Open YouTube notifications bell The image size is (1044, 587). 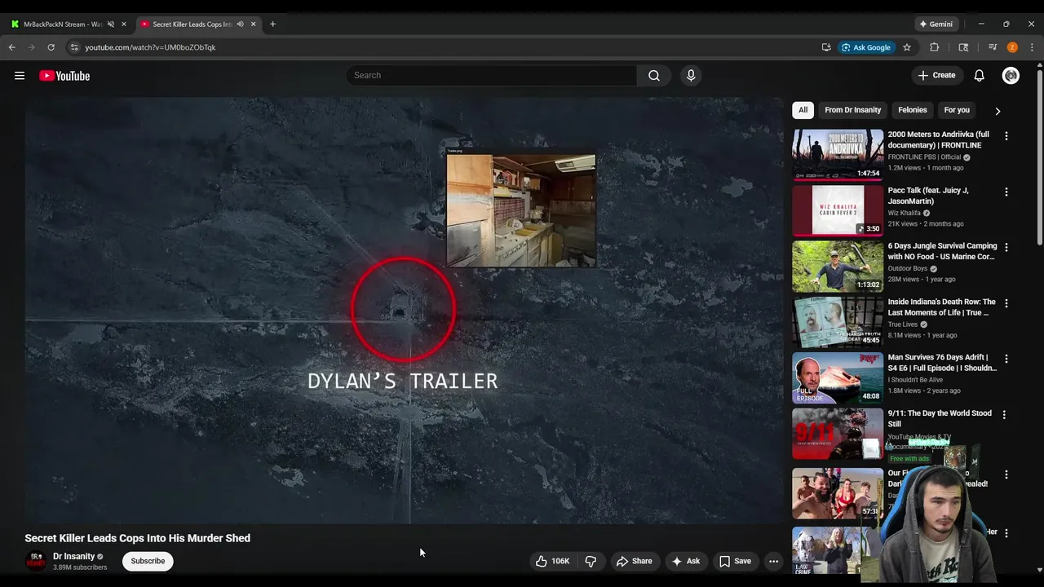click(979, 76)
